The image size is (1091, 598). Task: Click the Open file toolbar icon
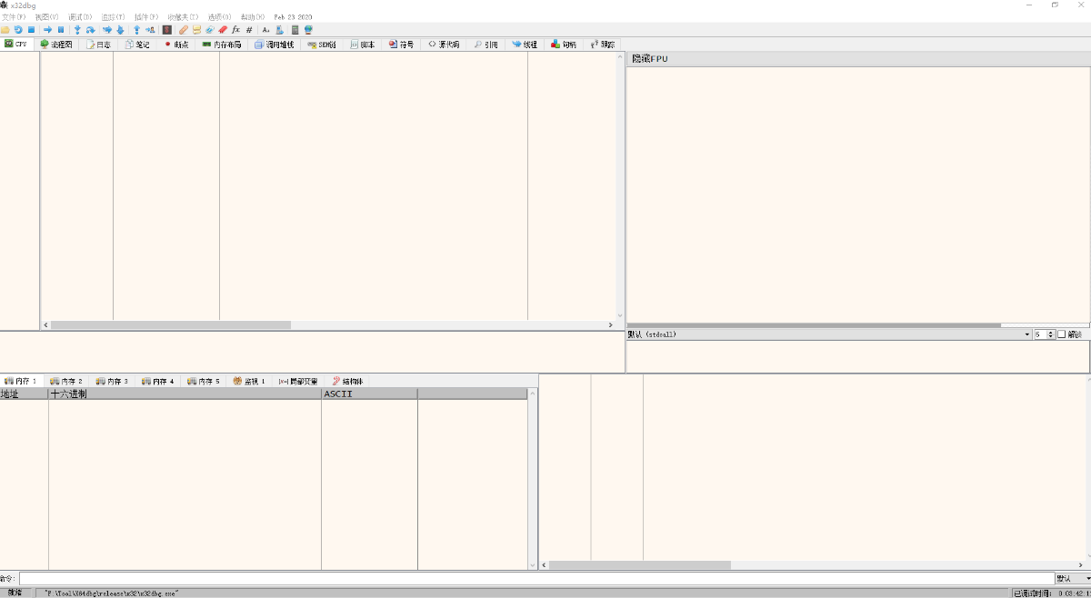5,30
